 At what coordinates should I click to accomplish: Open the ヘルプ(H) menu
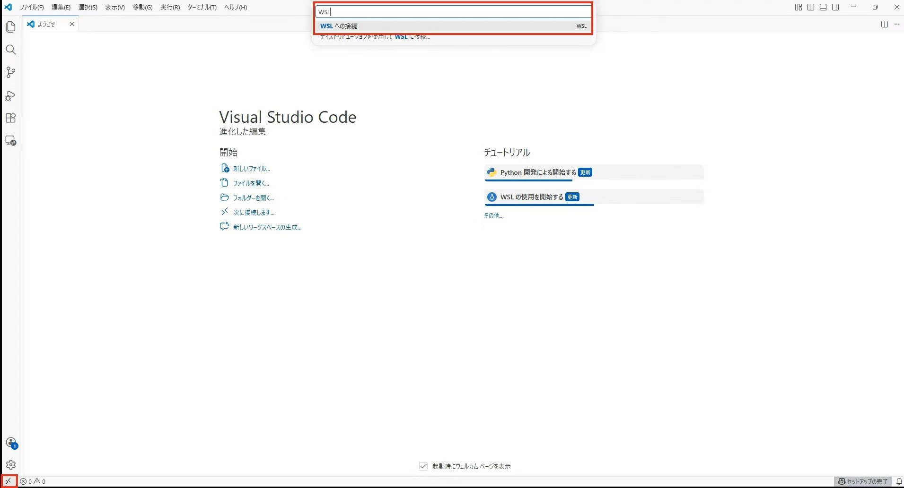coord(236,7)
